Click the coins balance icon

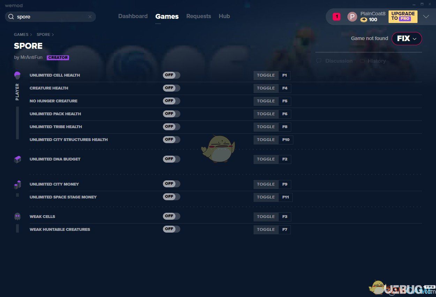364,20
